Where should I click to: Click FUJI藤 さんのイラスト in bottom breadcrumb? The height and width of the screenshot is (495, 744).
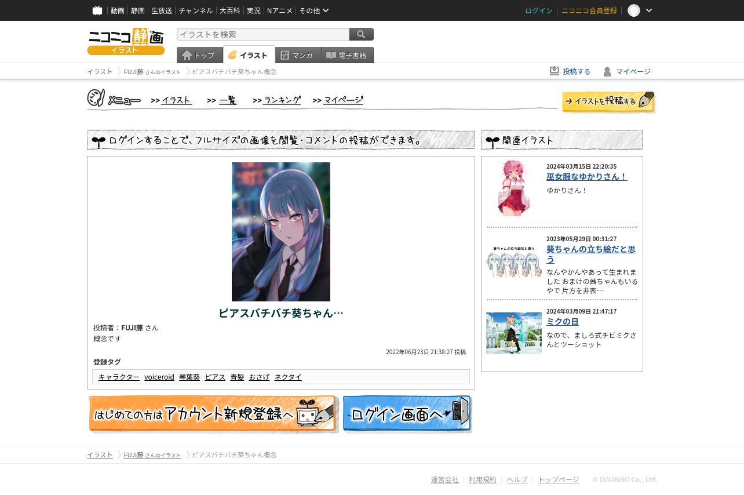pyautogui.click(x=152, y=454)
